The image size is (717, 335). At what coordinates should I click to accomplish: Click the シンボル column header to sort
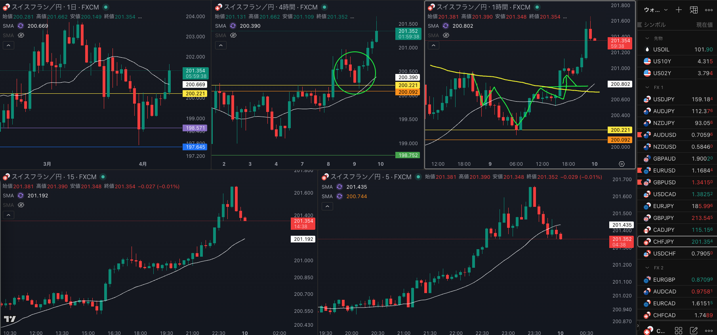point(654,25)
